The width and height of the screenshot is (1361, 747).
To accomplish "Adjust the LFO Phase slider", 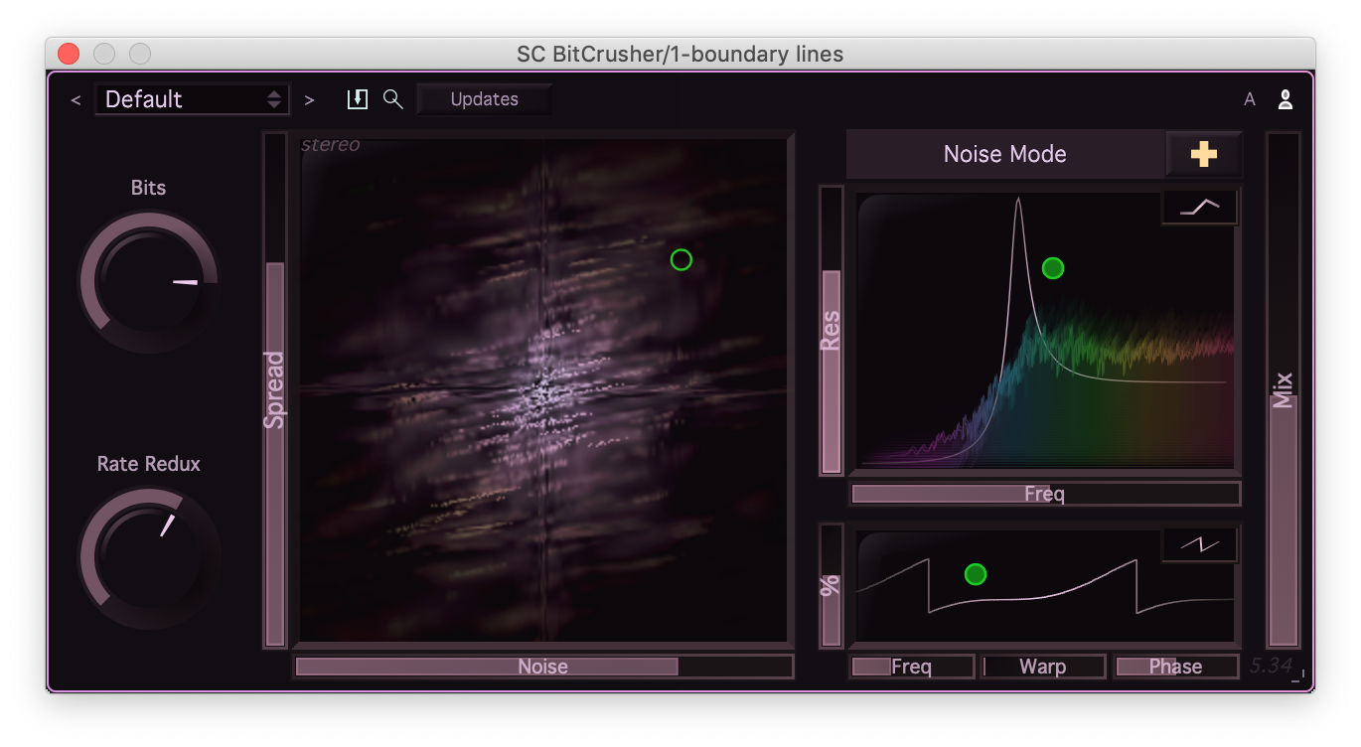I will 1176,667.
